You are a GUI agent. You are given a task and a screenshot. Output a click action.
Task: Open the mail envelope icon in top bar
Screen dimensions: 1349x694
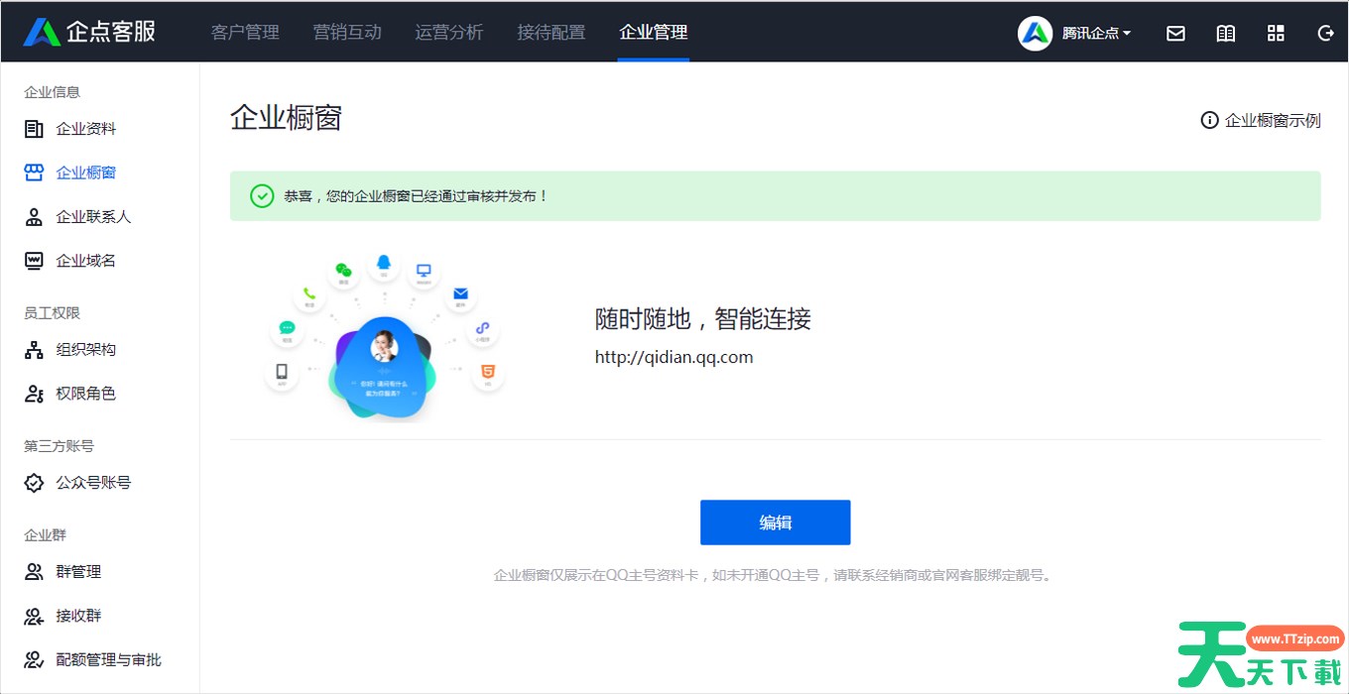[1175, 33]
